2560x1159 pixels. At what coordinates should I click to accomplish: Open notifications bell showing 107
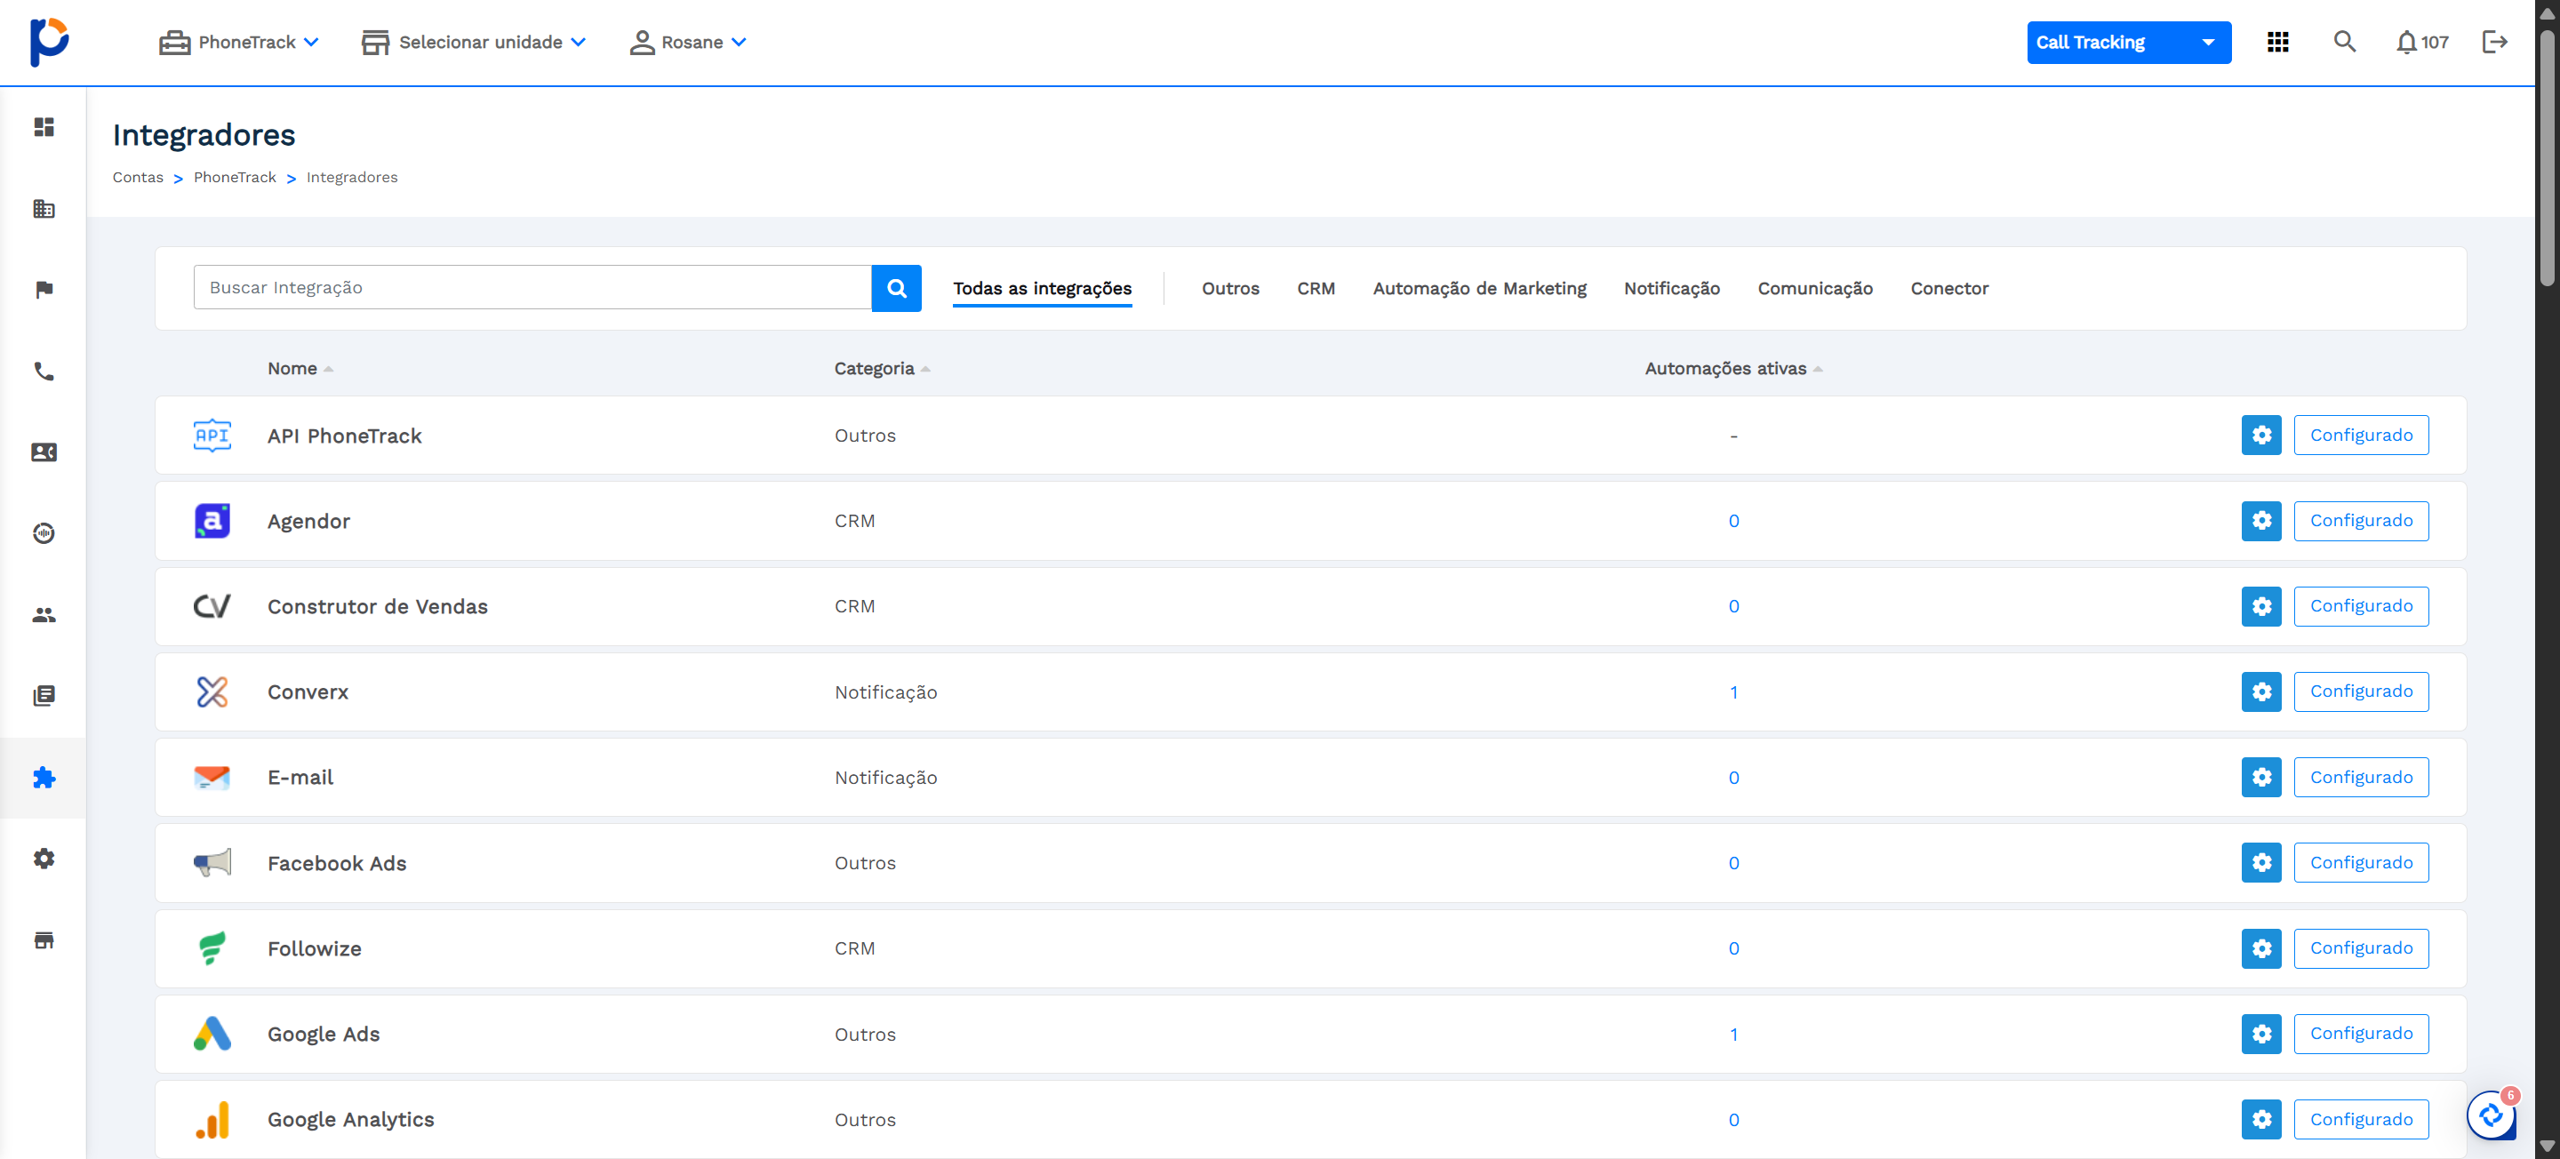click(x=2420, y=42)
